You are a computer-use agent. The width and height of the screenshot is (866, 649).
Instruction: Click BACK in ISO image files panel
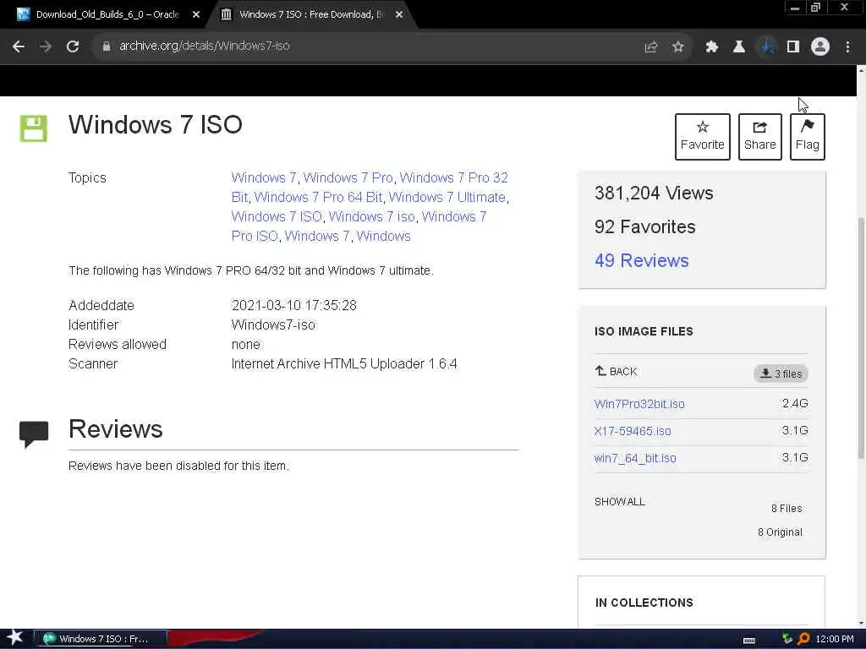click(616, 372)
